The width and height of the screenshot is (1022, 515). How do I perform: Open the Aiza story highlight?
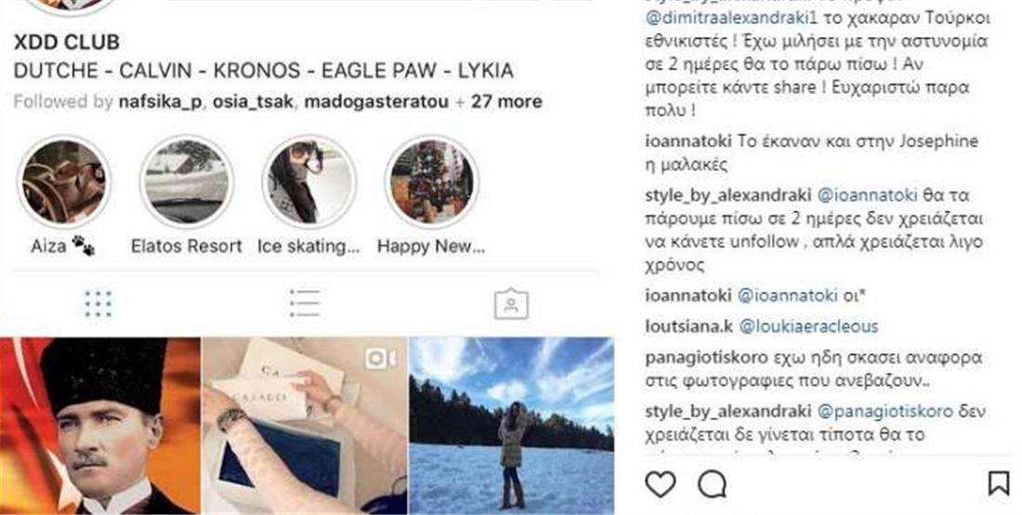(x=63, y=181)
